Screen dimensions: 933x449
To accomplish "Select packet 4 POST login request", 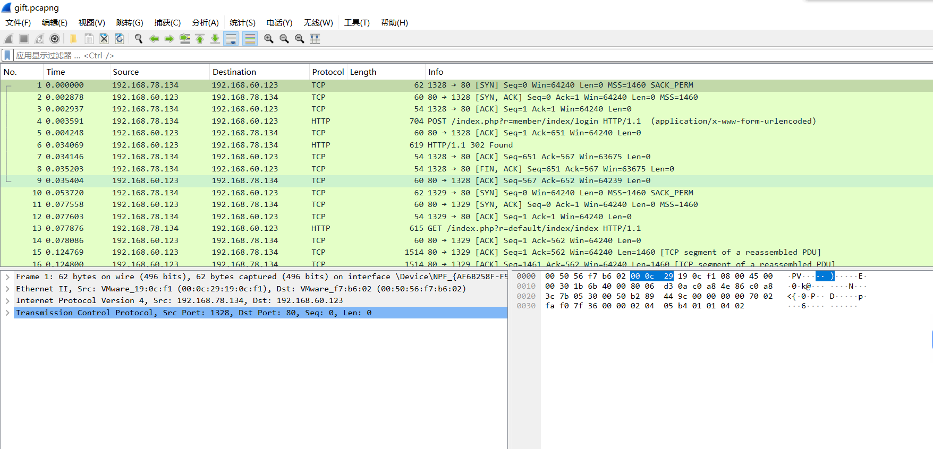I will (466, 121).
